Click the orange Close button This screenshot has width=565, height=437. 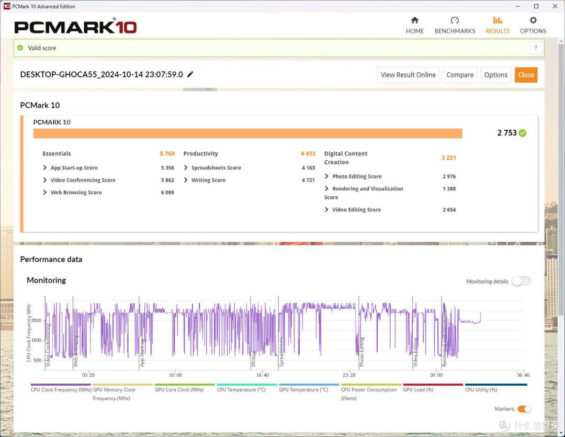(526, 75)
